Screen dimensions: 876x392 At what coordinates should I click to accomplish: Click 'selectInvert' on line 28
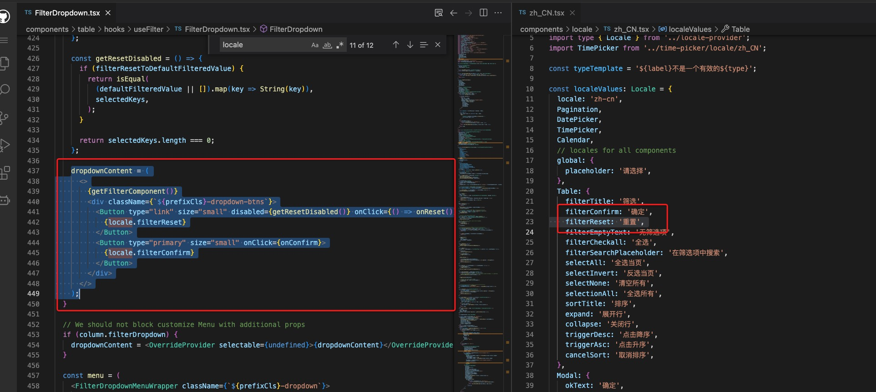590,273
